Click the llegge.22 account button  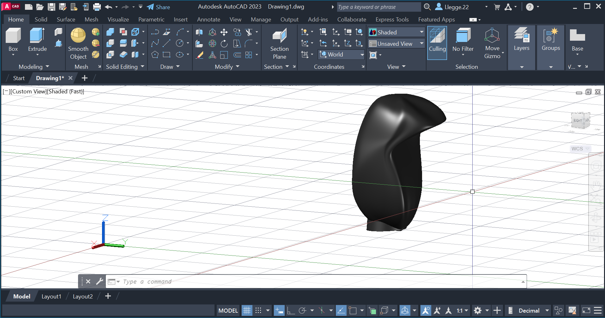pyautogui.click(x=452, y=7)
